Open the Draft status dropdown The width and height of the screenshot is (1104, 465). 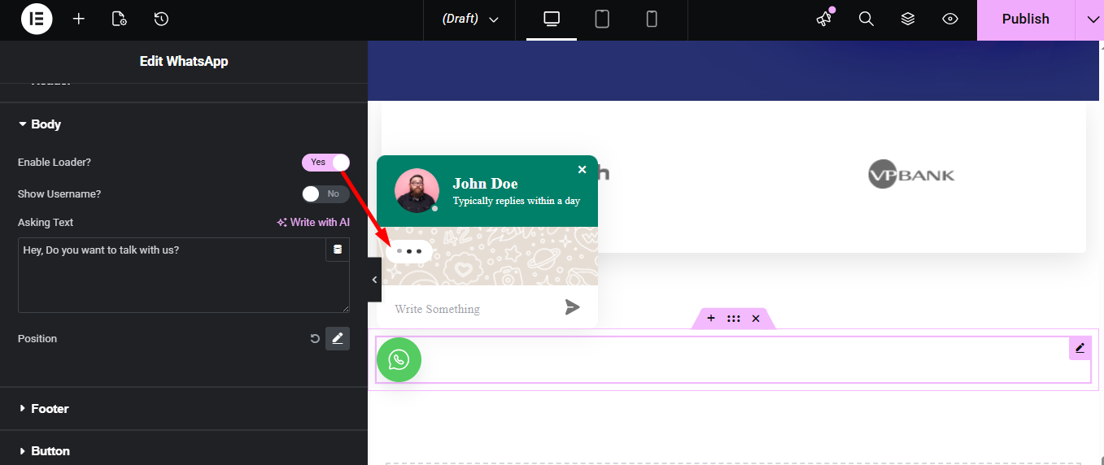click(x=470, y=20)
